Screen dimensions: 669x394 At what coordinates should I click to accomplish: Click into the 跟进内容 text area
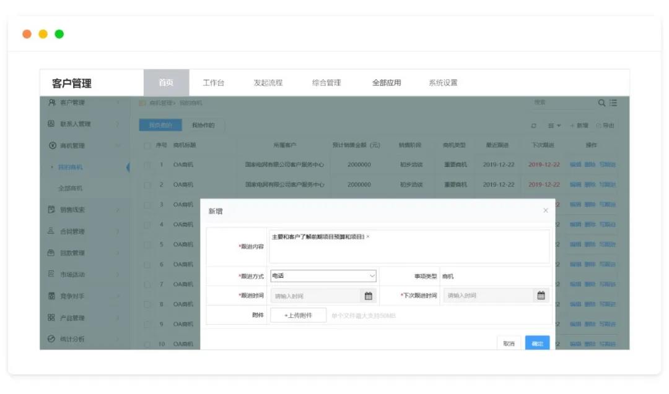coord(409,247)
